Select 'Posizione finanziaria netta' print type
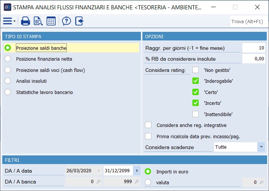 click(8, 59)
